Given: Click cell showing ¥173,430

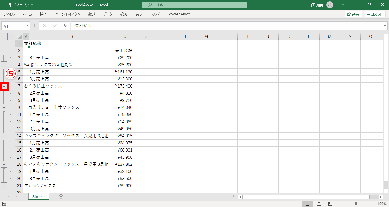Looking at the screenshot, I should coord(125,86).
